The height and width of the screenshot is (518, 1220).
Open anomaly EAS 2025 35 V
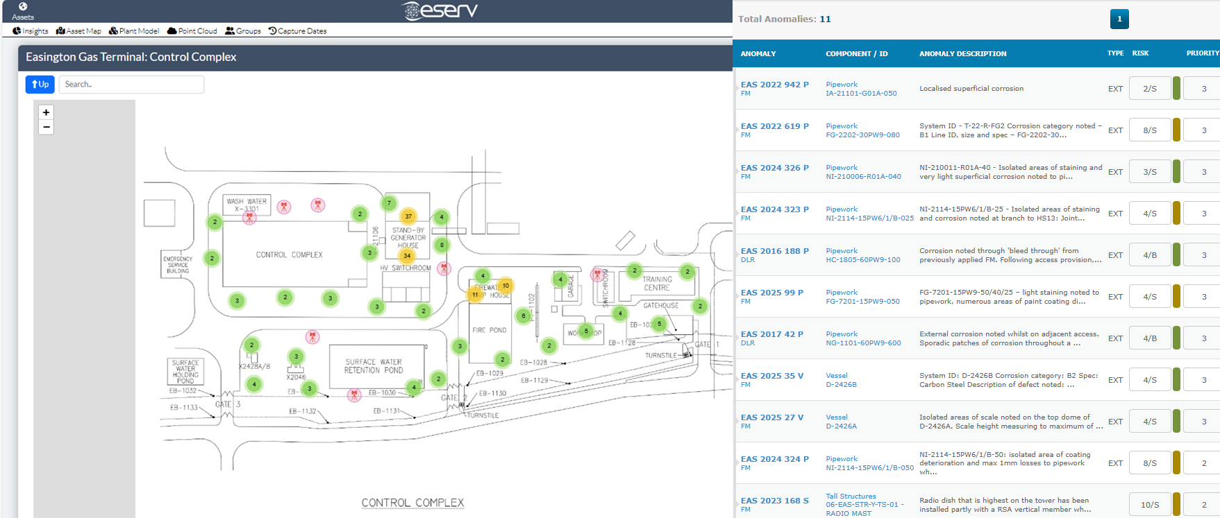coord(772,376)
